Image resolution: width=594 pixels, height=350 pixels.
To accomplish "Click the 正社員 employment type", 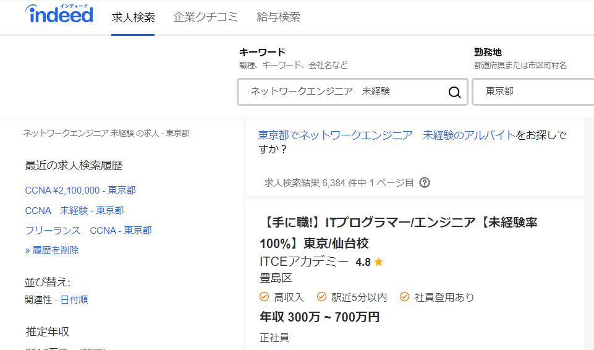I will click(274, 338).
